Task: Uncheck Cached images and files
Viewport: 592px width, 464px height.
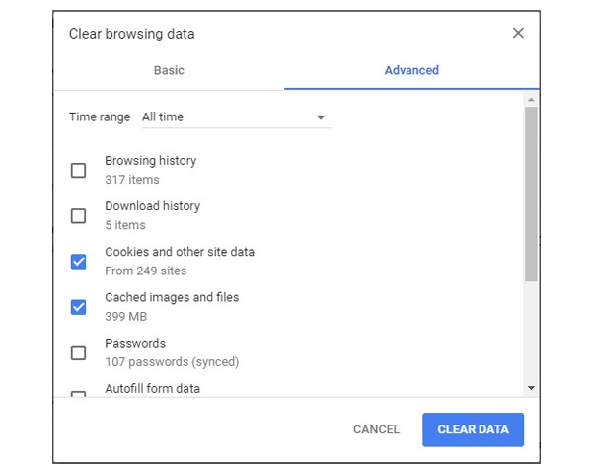Action: (79, 307)
